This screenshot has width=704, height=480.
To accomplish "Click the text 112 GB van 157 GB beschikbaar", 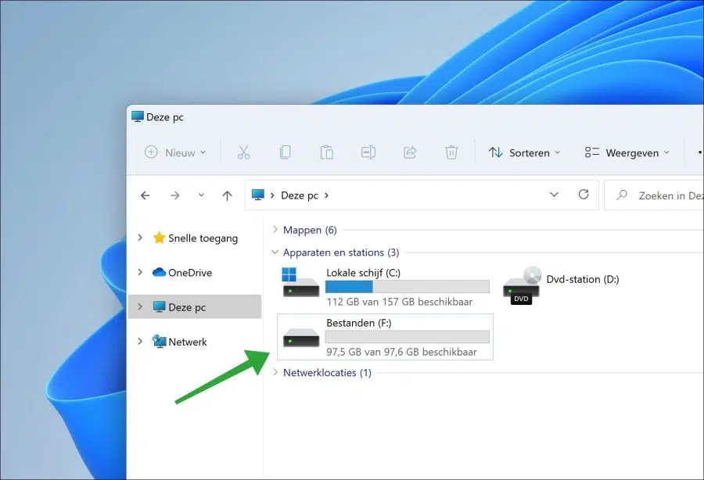I will 399,302.
